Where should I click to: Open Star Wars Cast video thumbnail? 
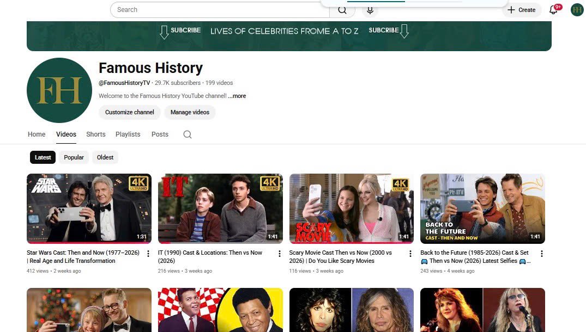click(x=89, y=208)
